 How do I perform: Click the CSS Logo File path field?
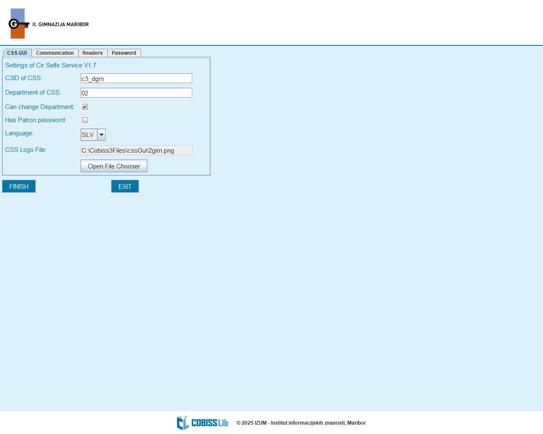[x=136, y=151]
